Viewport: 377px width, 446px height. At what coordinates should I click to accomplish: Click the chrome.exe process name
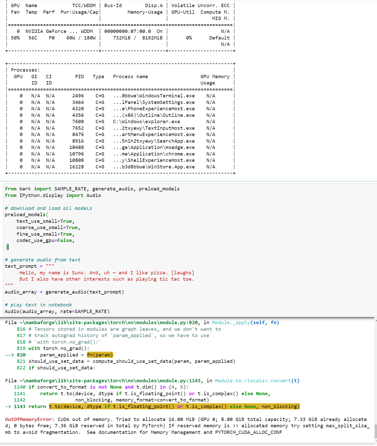[x=154, y=154]
